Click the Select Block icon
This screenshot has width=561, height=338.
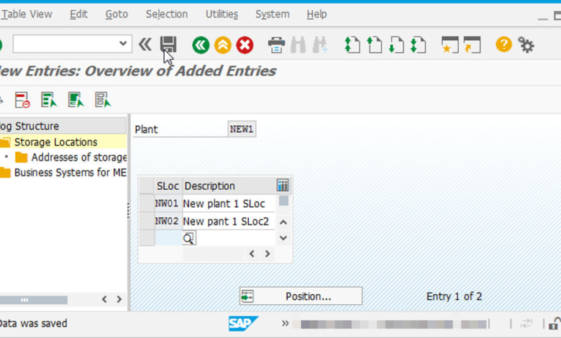pyautogui.click(x=76, y=100)
